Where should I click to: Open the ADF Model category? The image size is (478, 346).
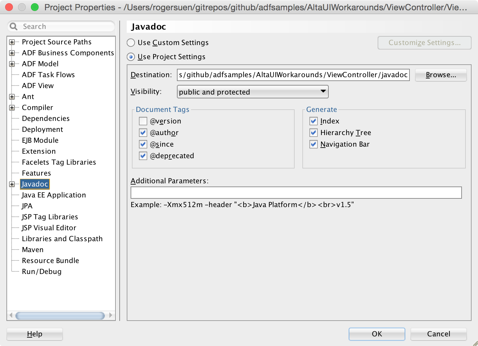pyautogui.click(x=40, y=64)
